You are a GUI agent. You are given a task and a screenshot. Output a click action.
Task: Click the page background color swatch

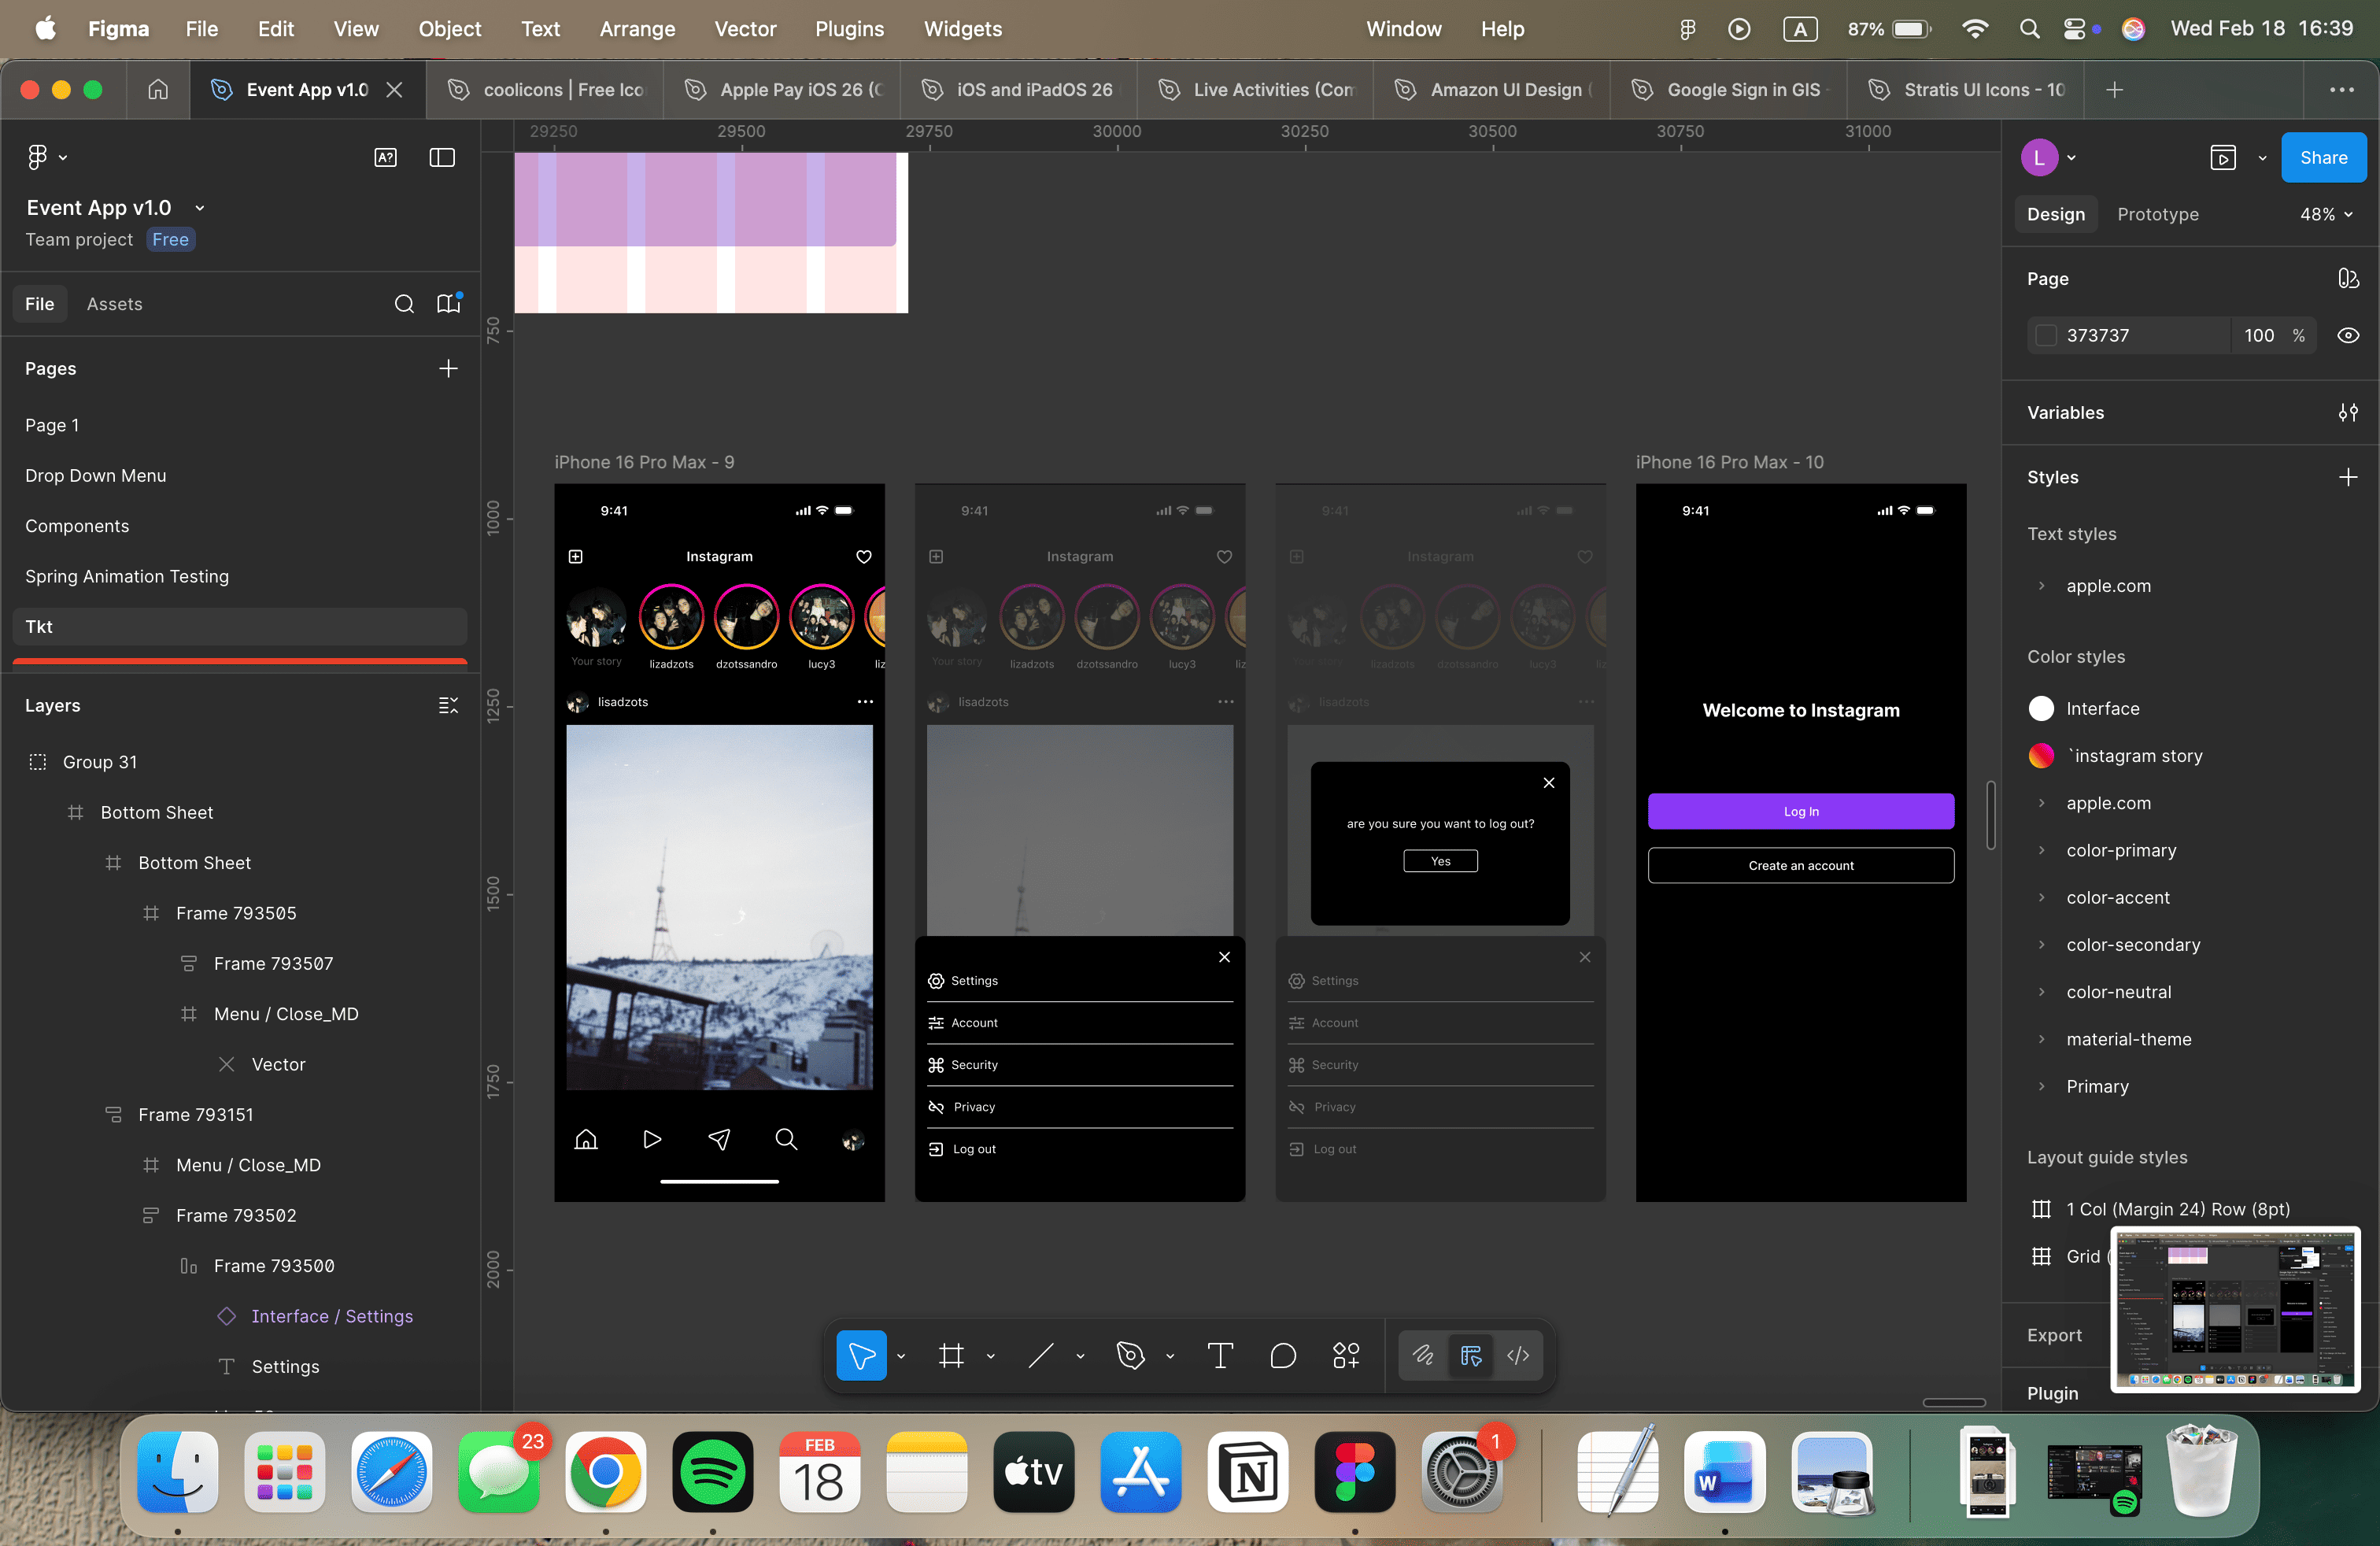click(2046, 336)
